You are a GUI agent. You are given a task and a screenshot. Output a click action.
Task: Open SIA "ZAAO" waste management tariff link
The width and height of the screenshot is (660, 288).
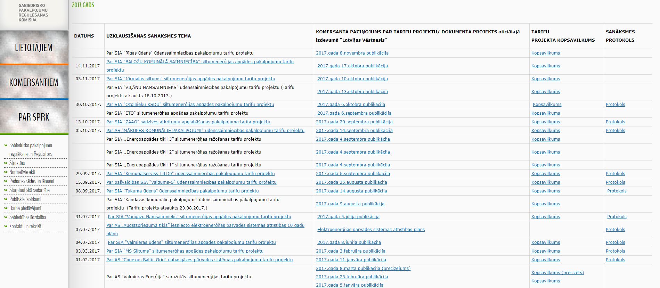pos(188,122)
